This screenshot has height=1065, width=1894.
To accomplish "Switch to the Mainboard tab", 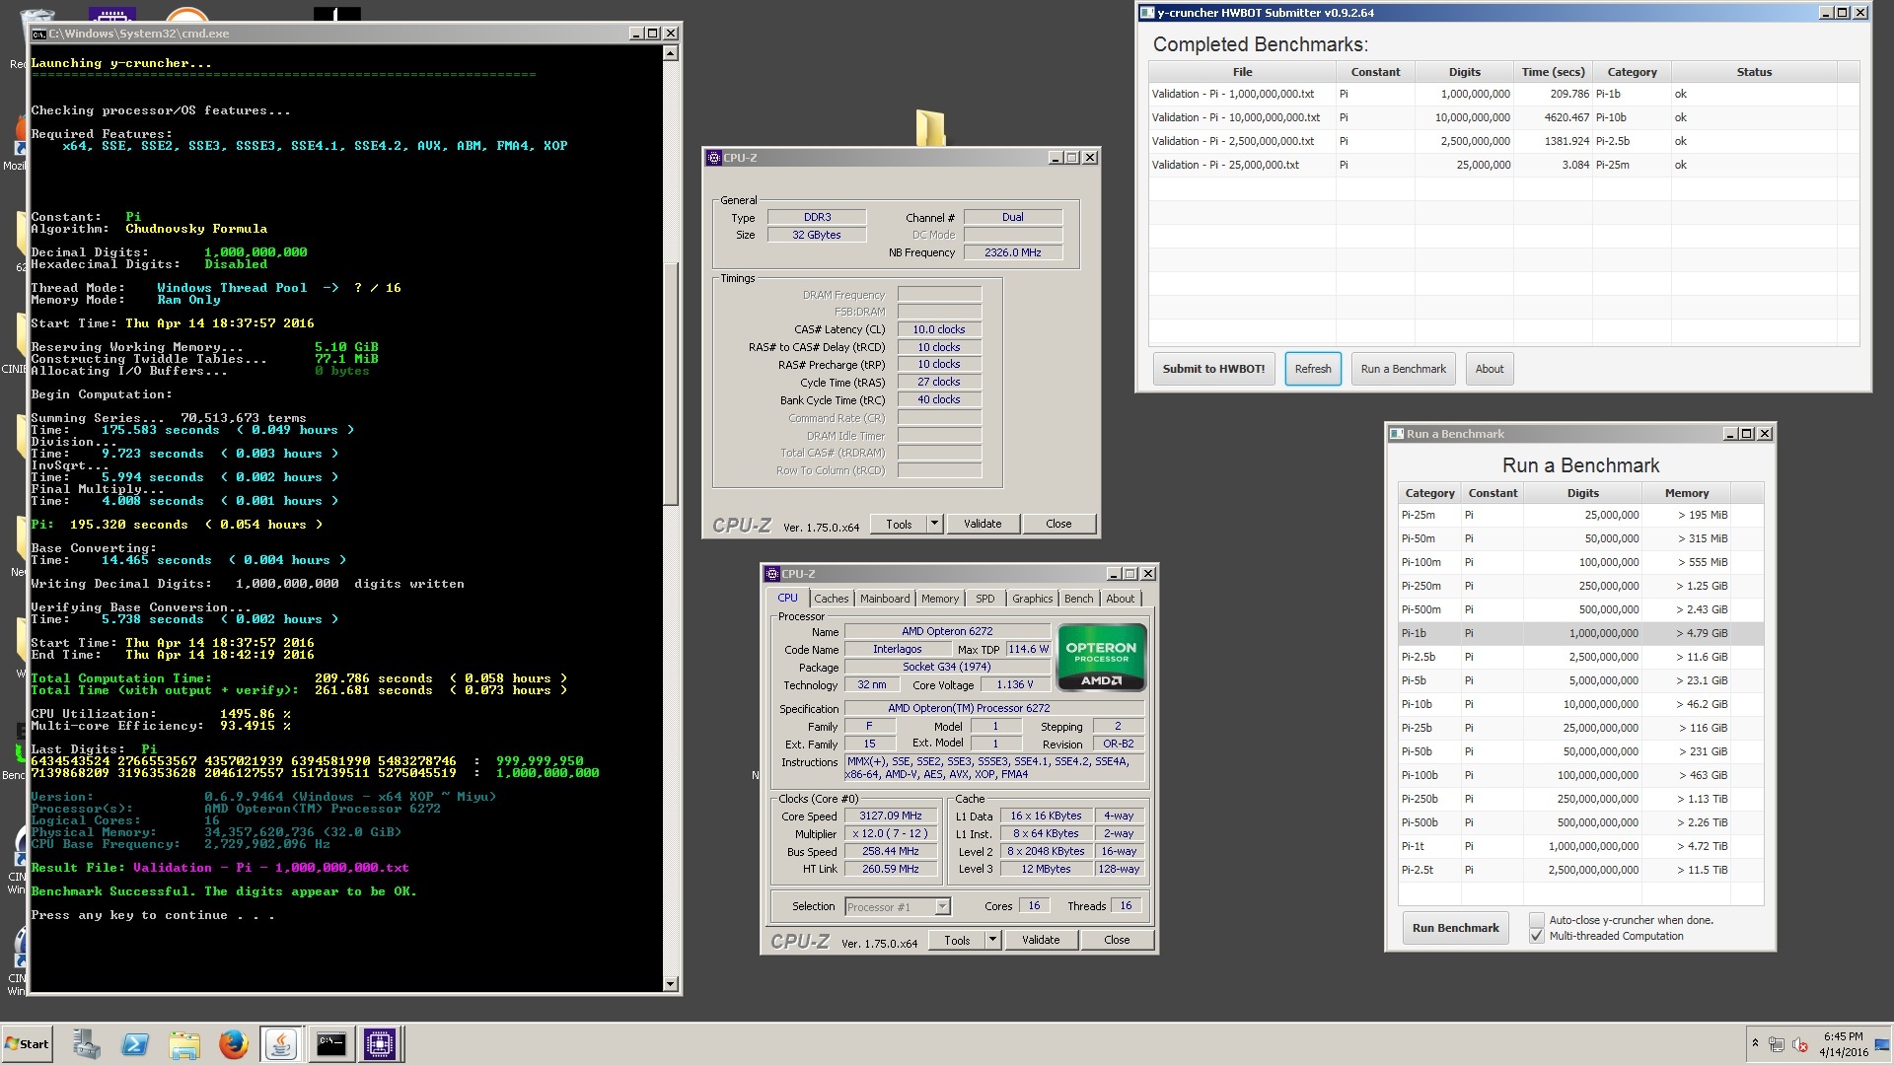I will pos(885,599).
